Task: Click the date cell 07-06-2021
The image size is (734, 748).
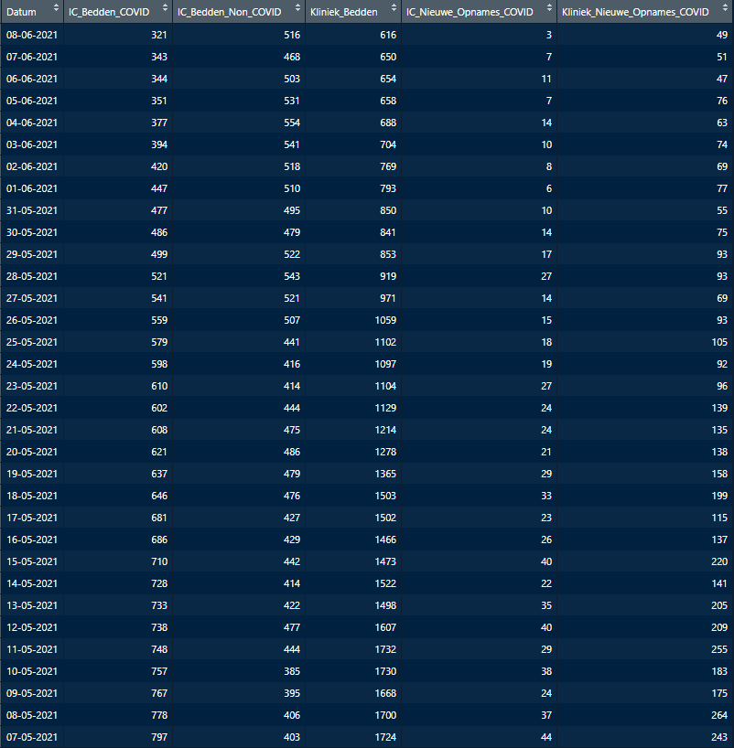Action: tap(32, 57)
